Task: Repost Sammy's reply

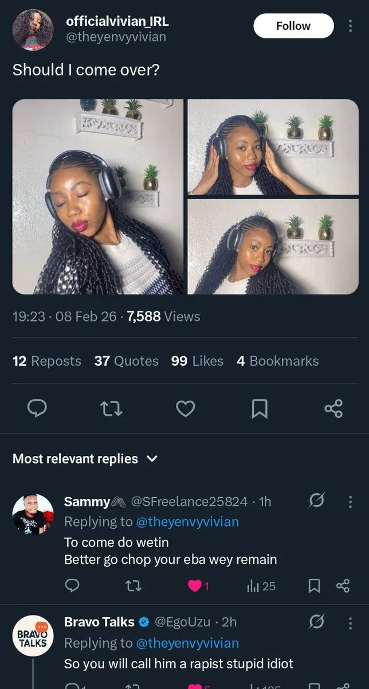Action: pos(133,586)
